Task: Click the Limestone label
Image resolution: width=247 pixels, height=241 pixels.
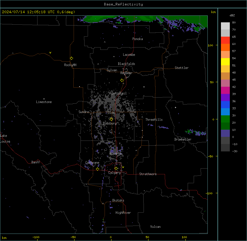Action: click(x=44, y=102)
